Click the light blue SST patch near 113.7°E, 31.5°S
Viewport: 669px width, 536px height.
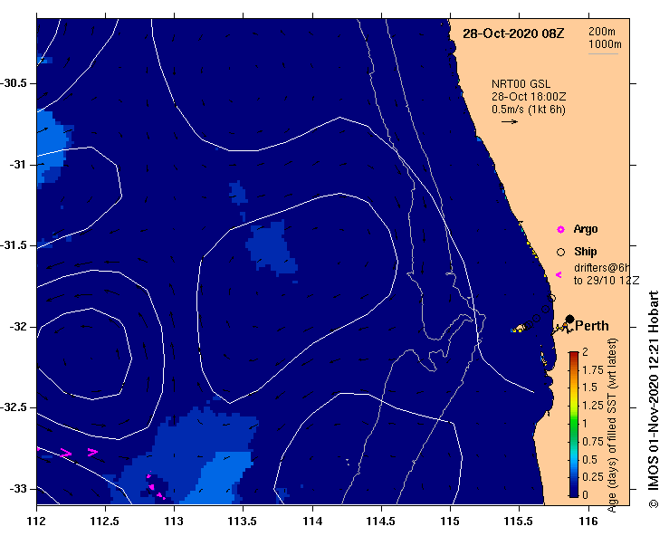click(272, 247)
